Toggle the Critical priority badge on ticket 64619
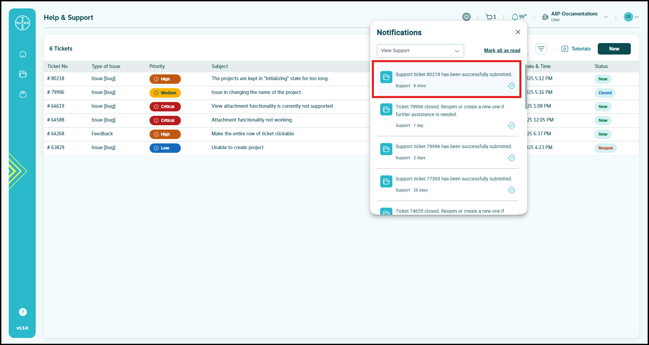This screenshot has width=649, height=345. (165, 106)
